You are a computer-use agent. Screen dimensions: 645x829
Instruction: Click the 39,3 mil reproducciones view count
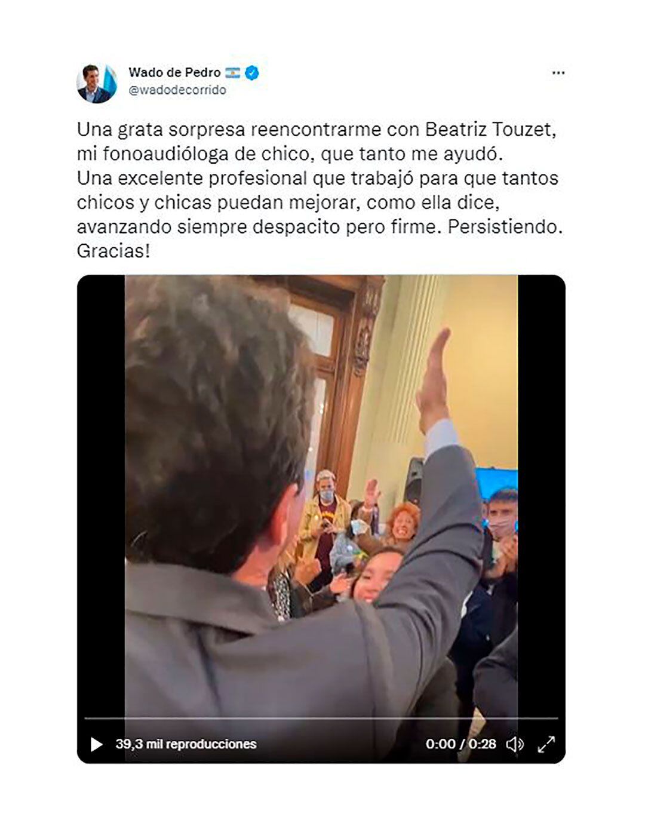coord(186,744)
